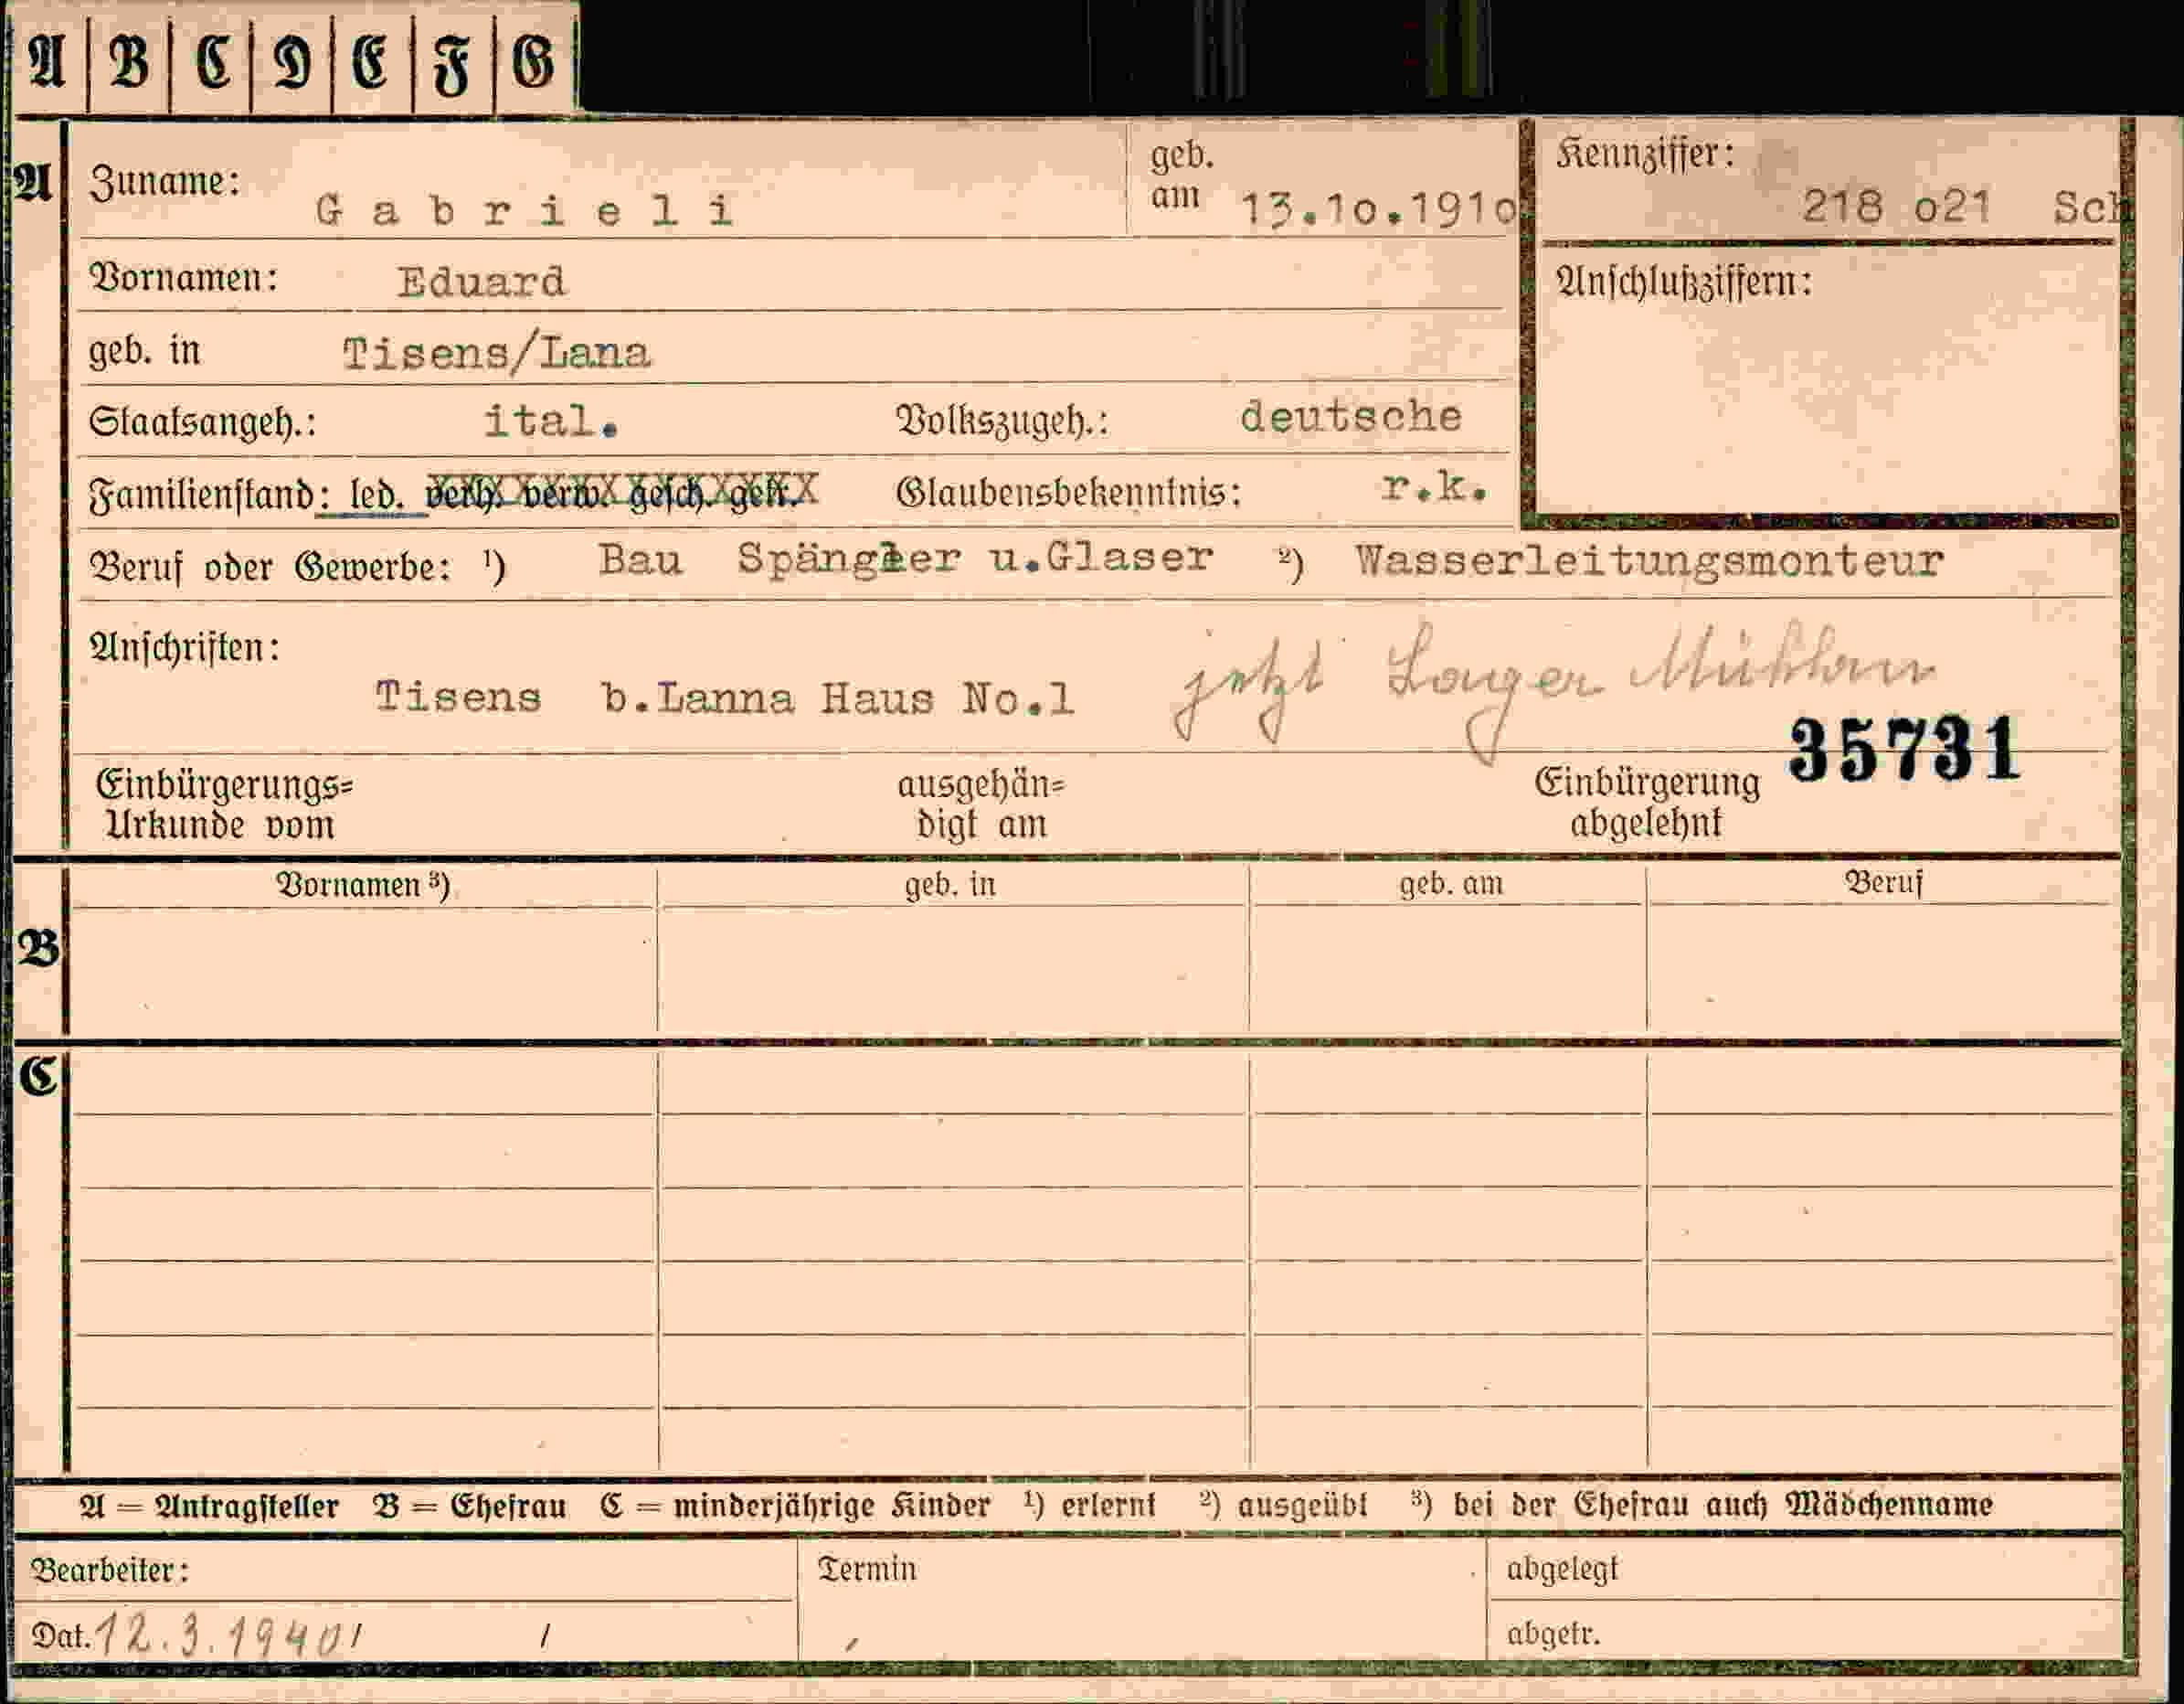Click the footnote 'bei der Ehefrau auch Mädchenname'
Viewport: 2184px width, 1704px height.
coord(1723,1505)
